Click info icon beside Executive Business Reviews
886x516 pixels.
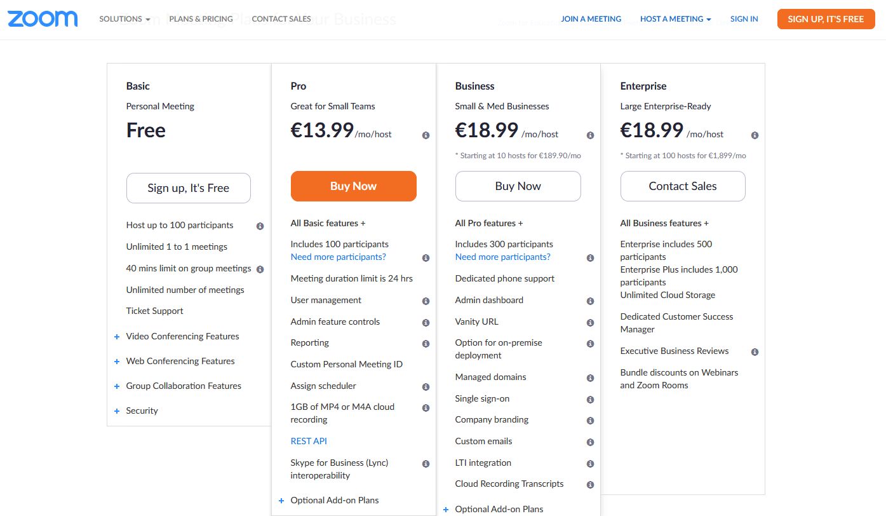tap(755, 352)
